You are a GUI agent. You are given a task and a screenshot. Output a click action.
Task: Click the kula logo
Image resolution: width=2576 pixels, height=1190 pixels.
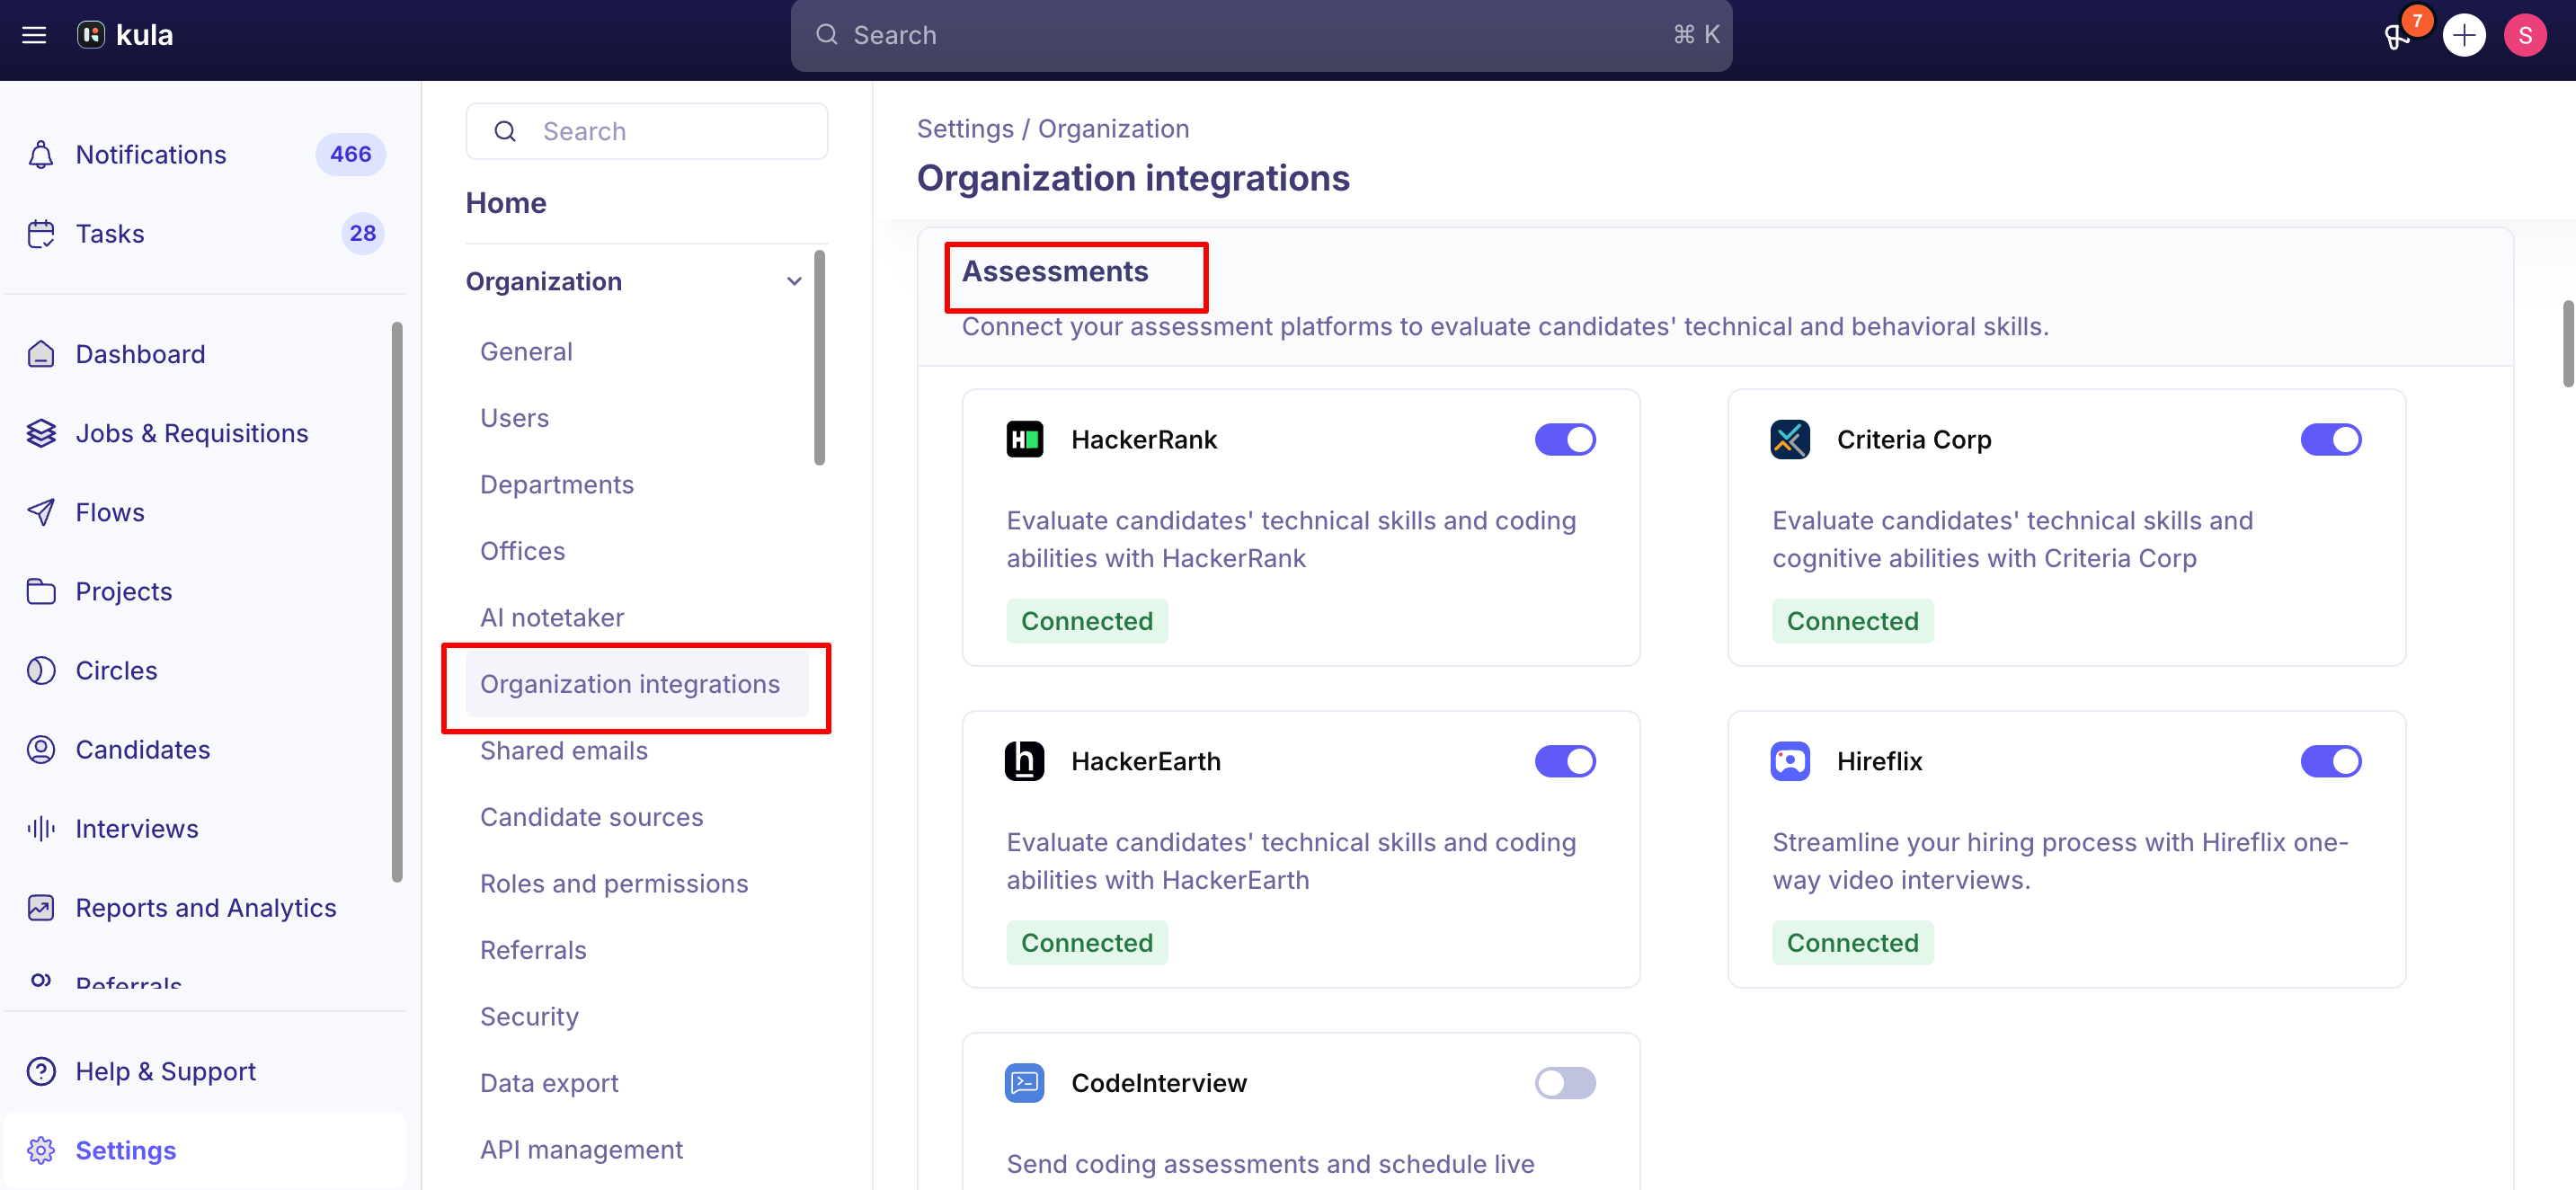(125, 35)
